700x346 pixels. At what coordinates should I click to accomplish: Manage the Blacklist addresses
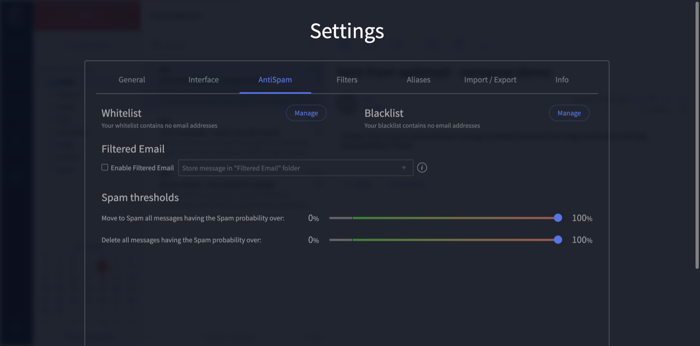[569, 113]
